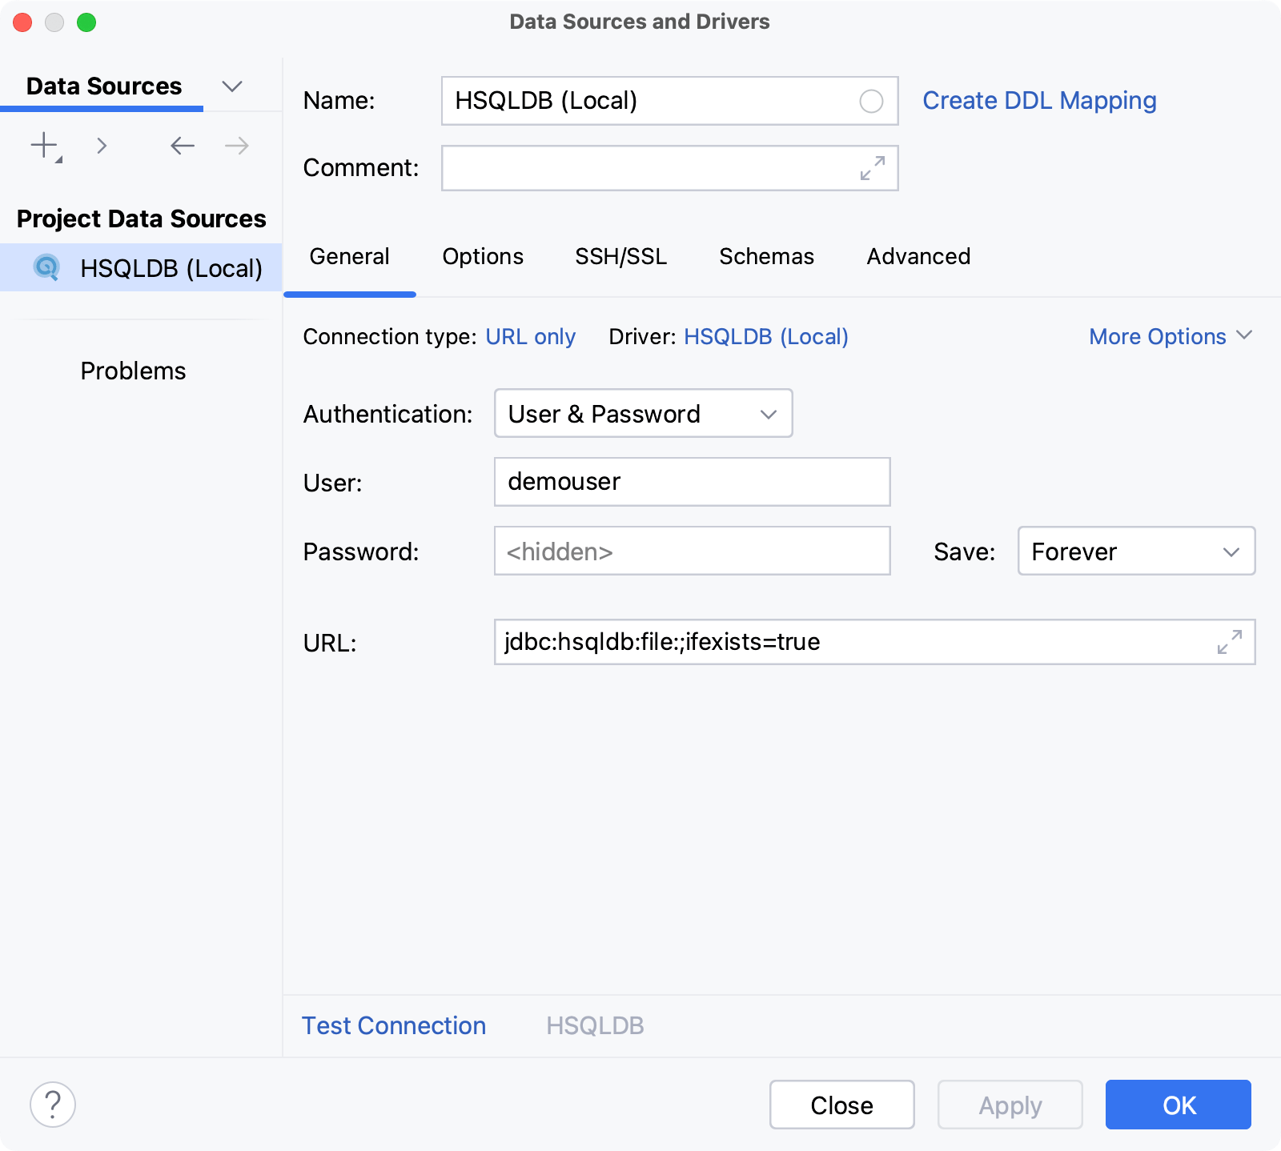Screen dimensions: 1281x1151
Task: Open Create DDL Mapping
Action: pyautogui.click(x=1038, y=100)
